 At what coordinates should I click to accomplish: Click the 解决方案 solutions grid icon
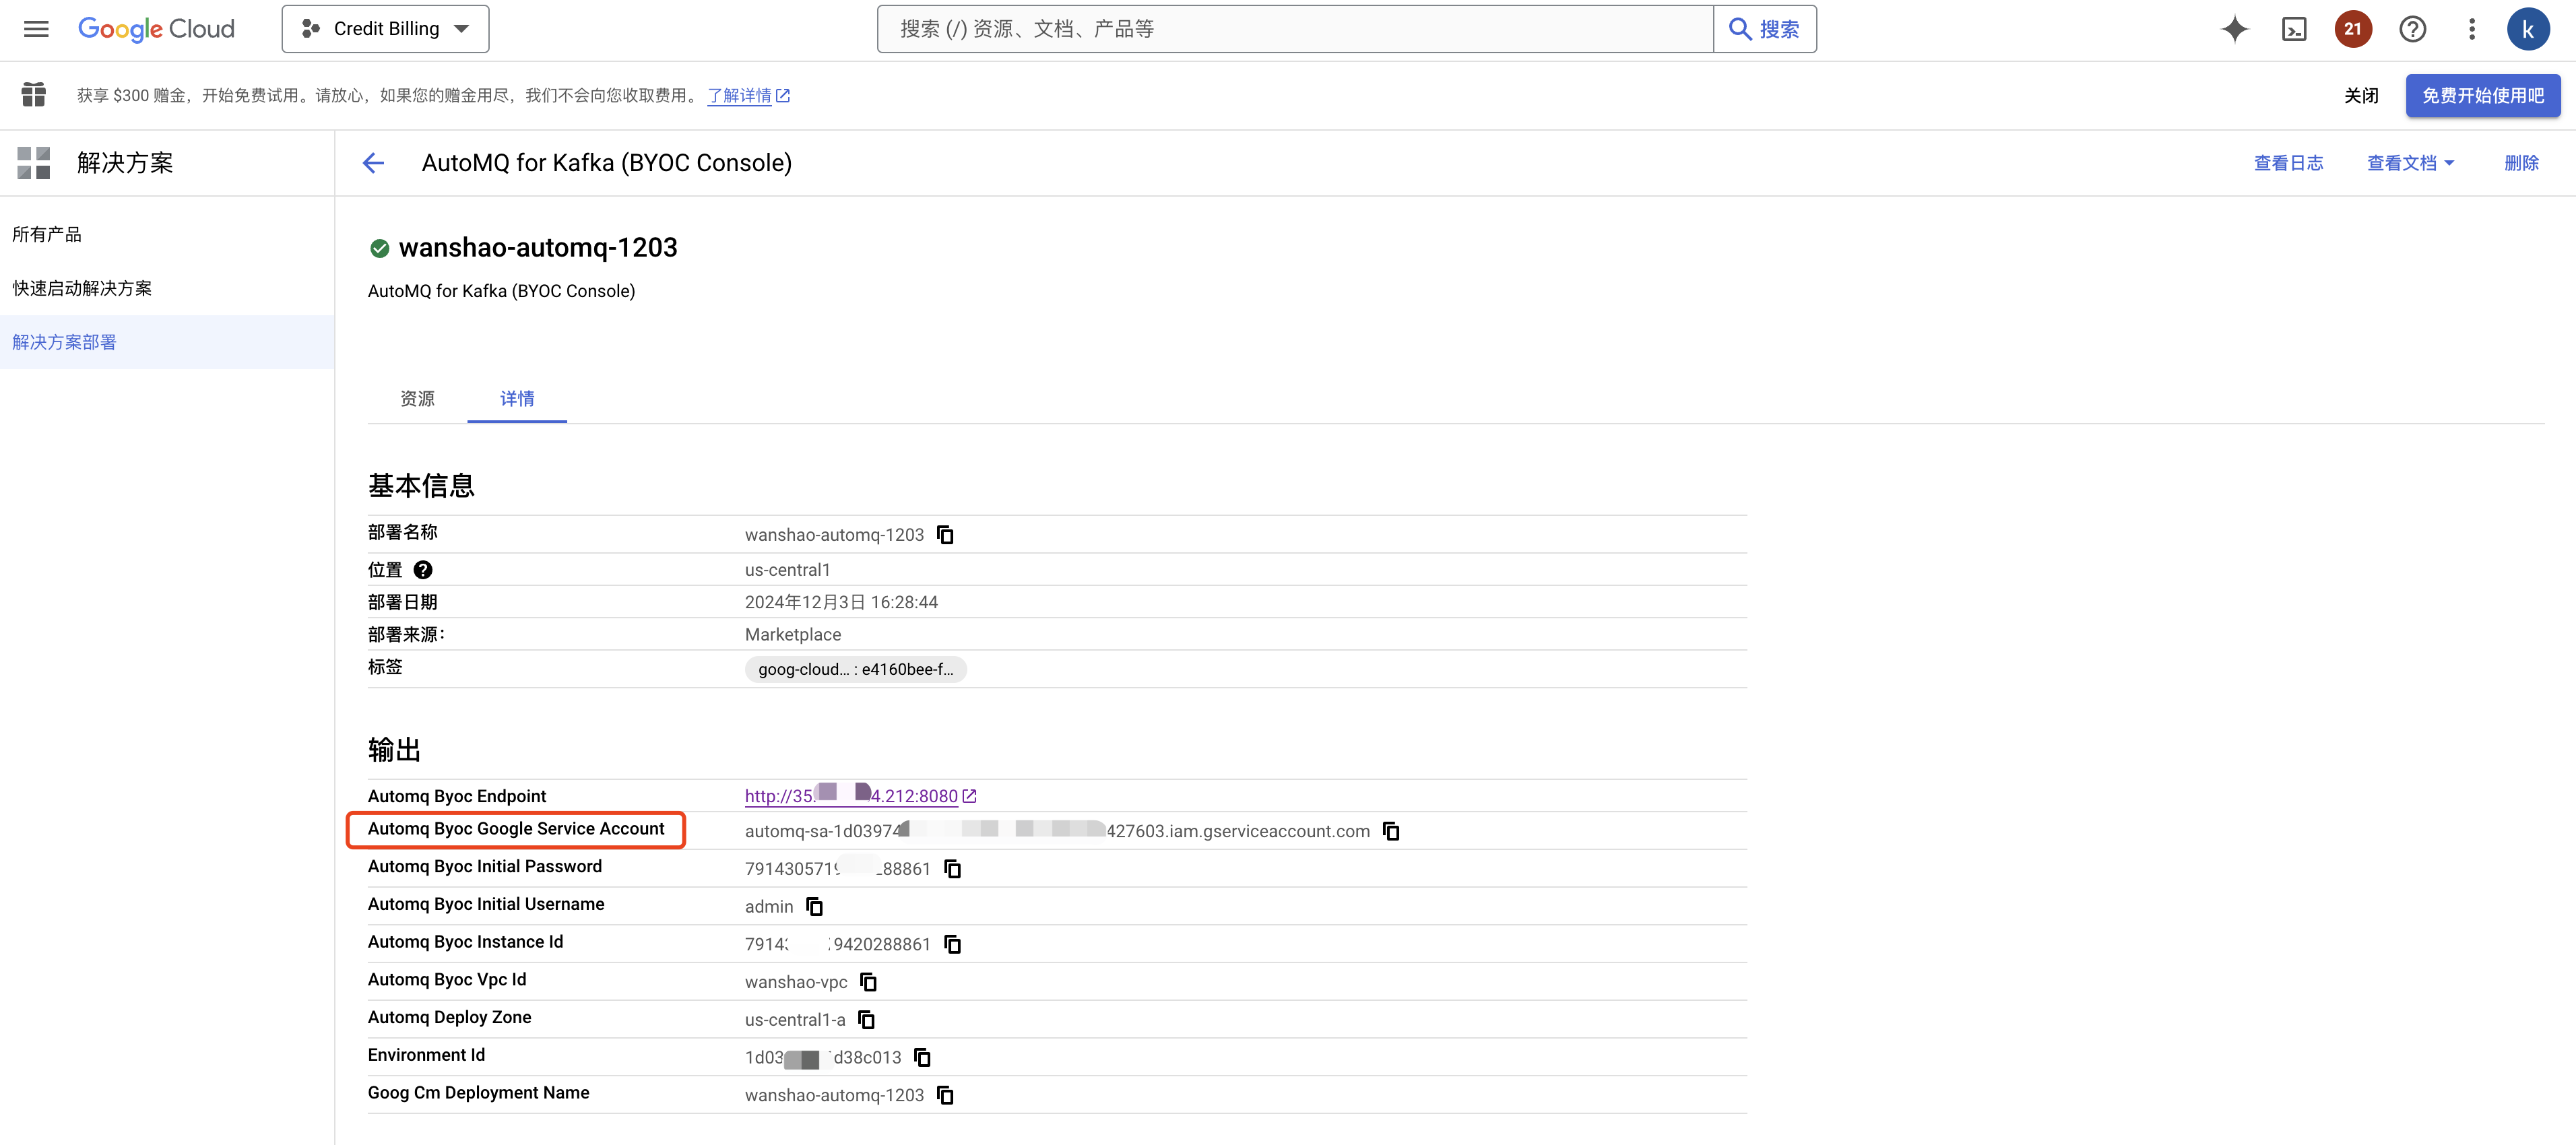[x=34, y=163]
